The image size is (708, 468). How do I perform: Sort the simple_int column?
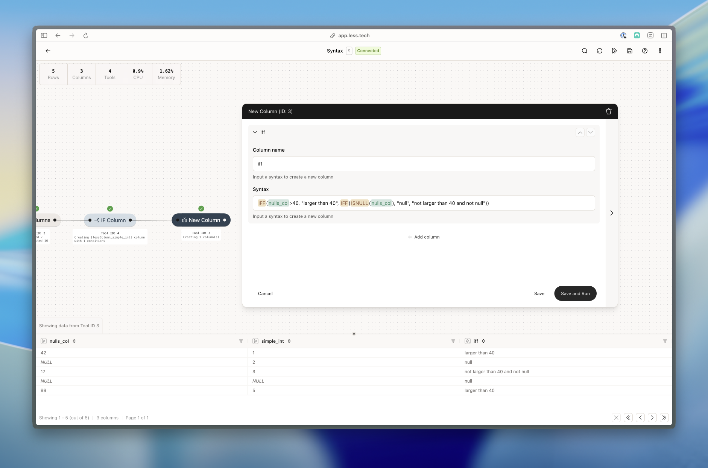289,341
